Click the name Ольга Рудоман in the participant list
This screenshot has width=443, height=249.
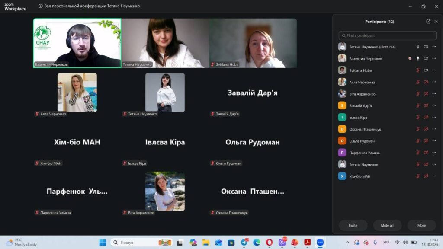pyautogui.click(x=362, y=141)
